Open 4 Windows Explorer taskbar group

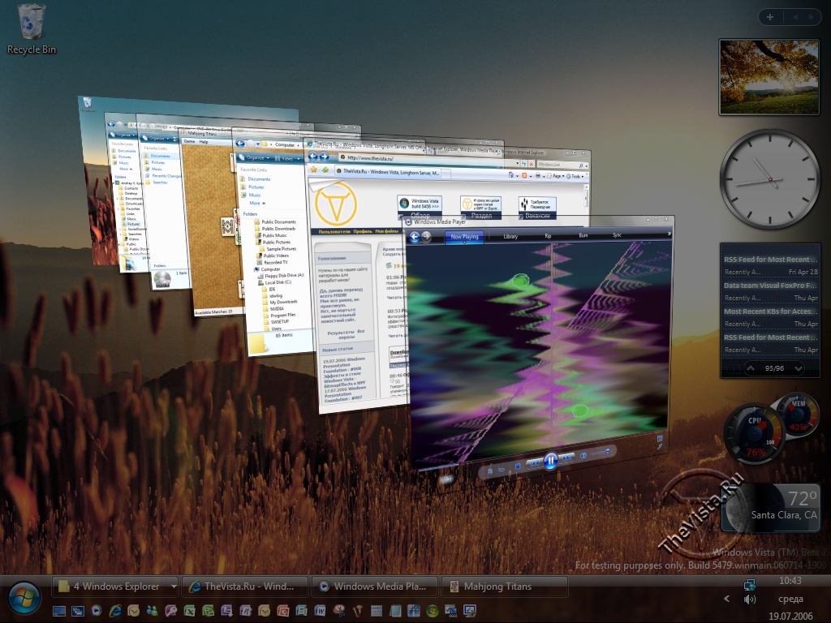pos(116,586)
